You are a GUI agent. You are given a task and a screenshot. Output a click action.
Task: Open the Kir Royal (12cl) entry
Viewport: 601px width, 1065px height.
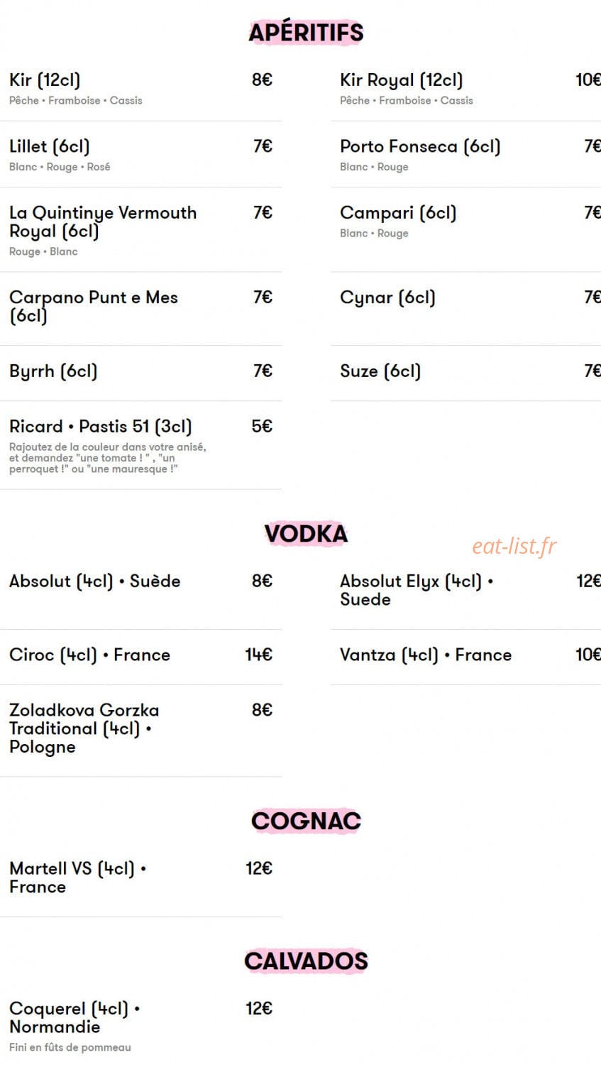pyautogui.click(x=465, y=89)
